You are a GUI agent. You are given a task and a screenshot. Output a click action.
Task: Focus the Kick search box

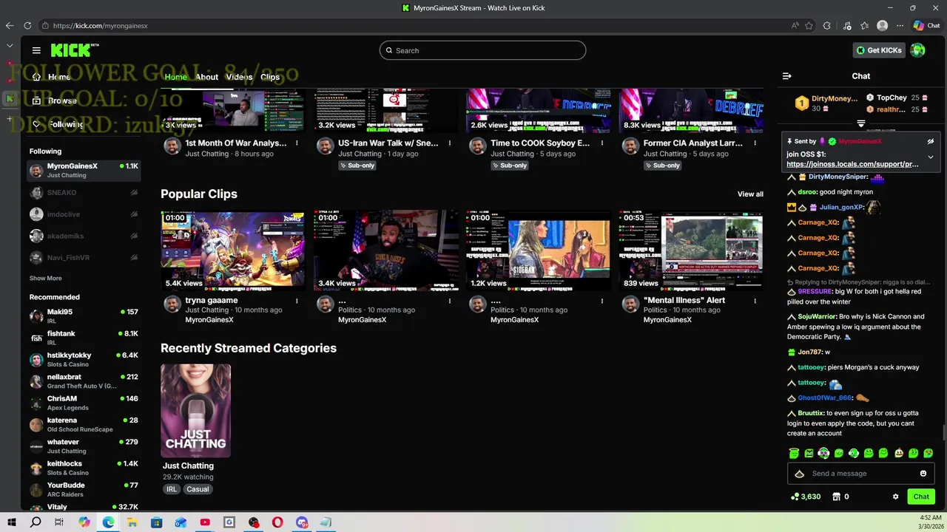point(482,50)
